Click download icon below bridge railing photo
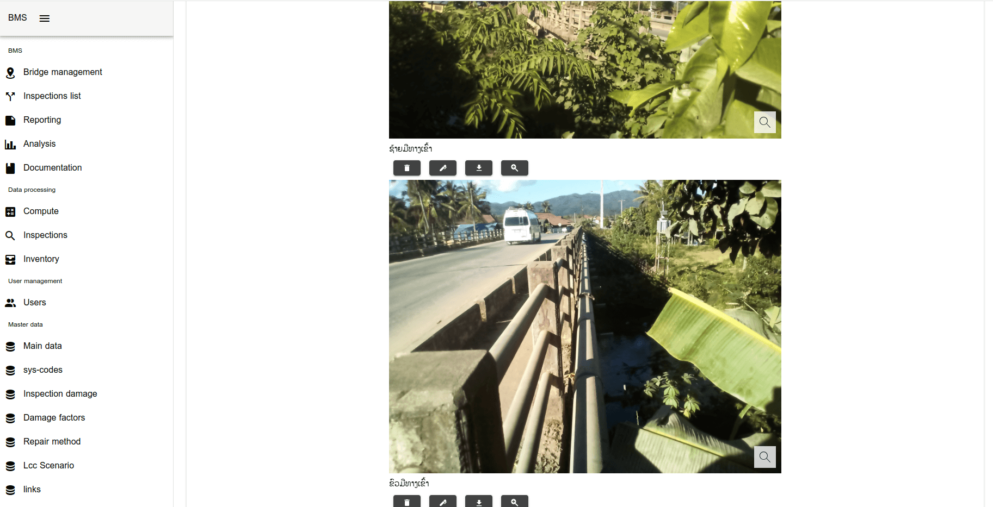Viewport: 993px width, 507px height. click(x=479, y=502)
